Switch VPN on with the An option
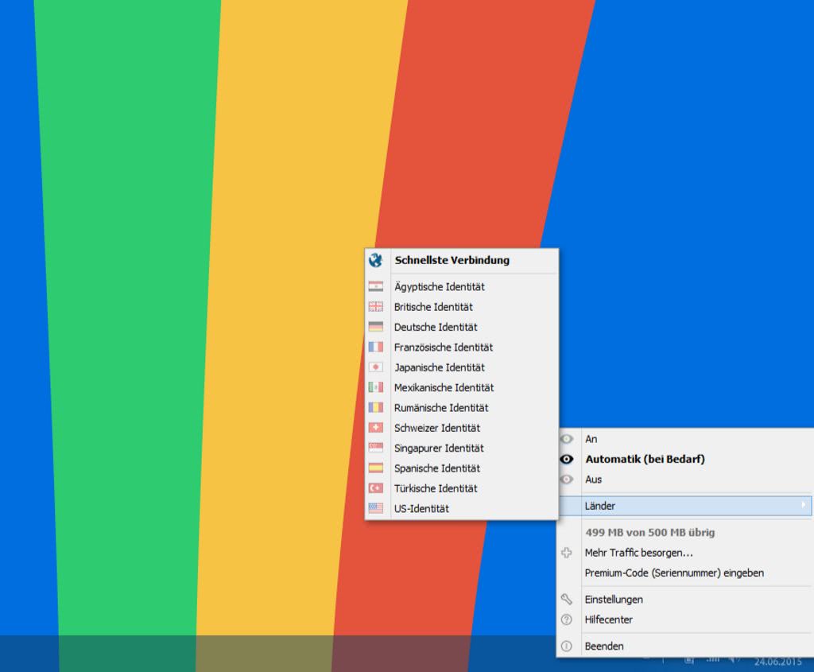Image resolution: width=814 pixels, height=672 pixels. 591,439
